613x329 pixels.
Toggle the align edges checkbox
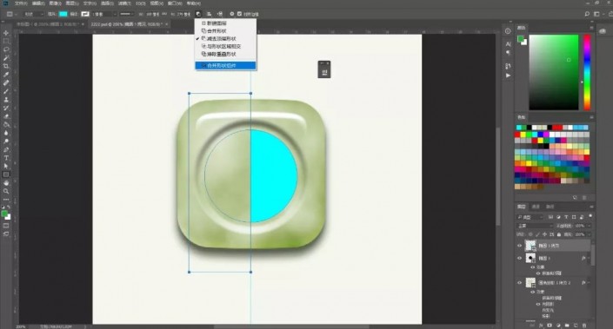tap(239, 14)
